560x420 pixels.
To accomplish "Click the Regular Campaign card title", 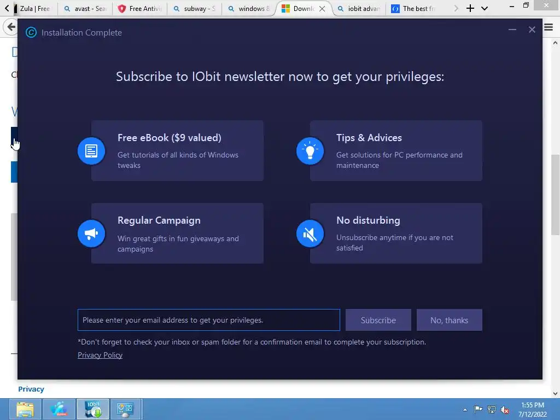I will [x=159, y=220].
